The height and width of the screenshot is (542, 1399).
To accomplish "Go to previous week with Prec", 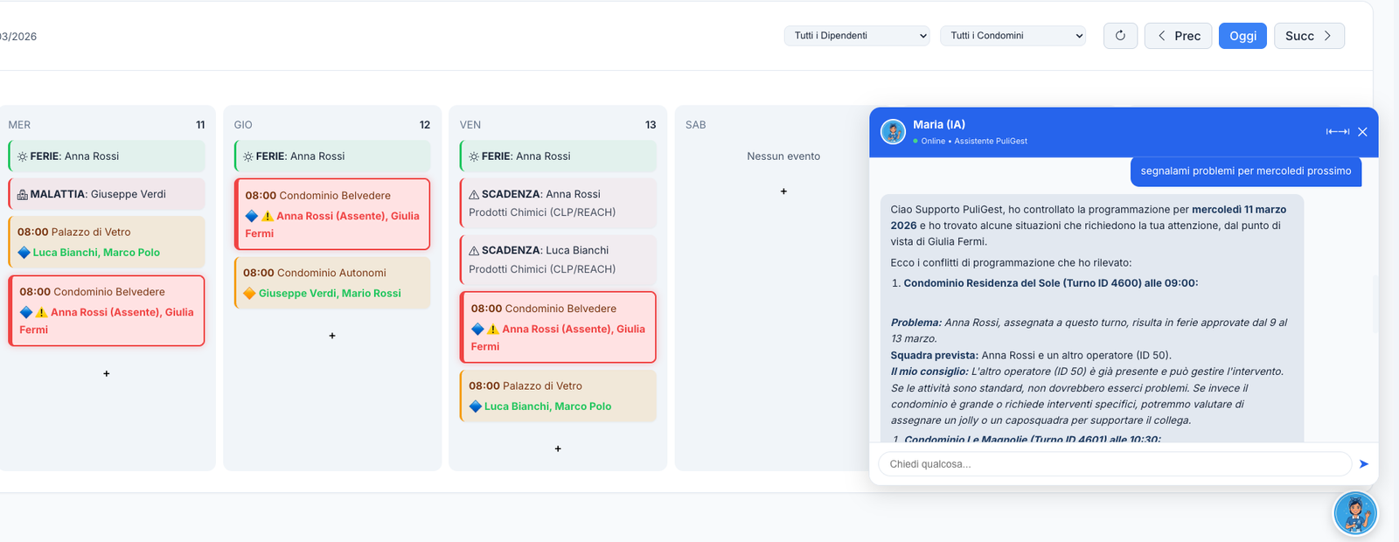I will point(1178,36).
